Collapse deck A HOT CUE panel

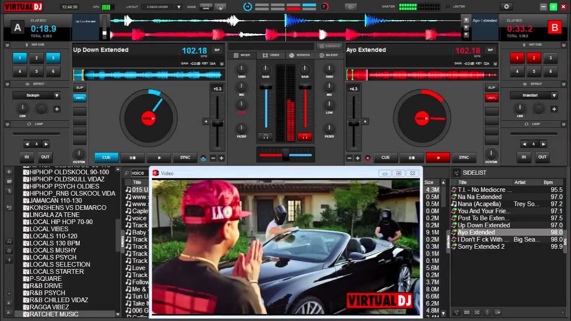8,45
